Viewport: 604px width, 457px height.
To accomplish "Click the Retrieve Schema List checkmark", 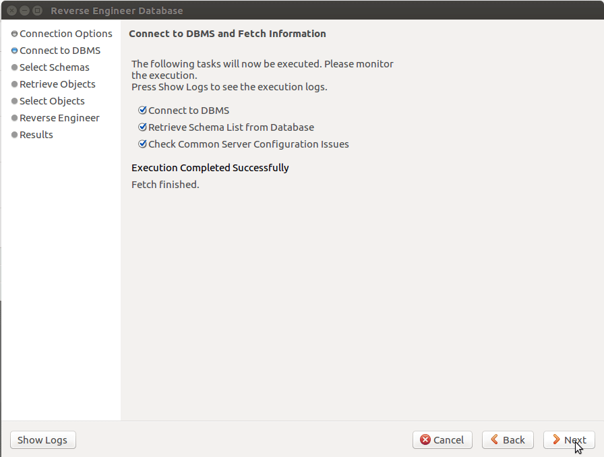I will (142, 127).
